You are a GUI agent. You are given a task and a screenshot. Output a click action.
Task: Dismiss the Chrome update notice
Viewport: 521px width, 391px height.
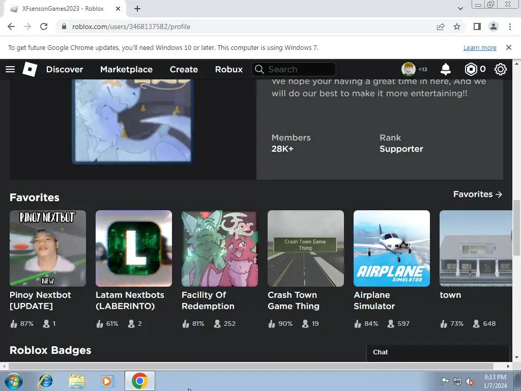point(508,47)
